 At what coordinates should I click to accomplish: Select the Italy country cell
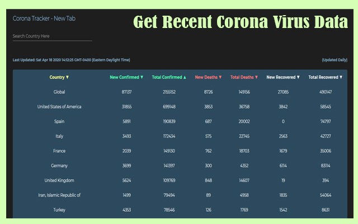tap(59, 136)
